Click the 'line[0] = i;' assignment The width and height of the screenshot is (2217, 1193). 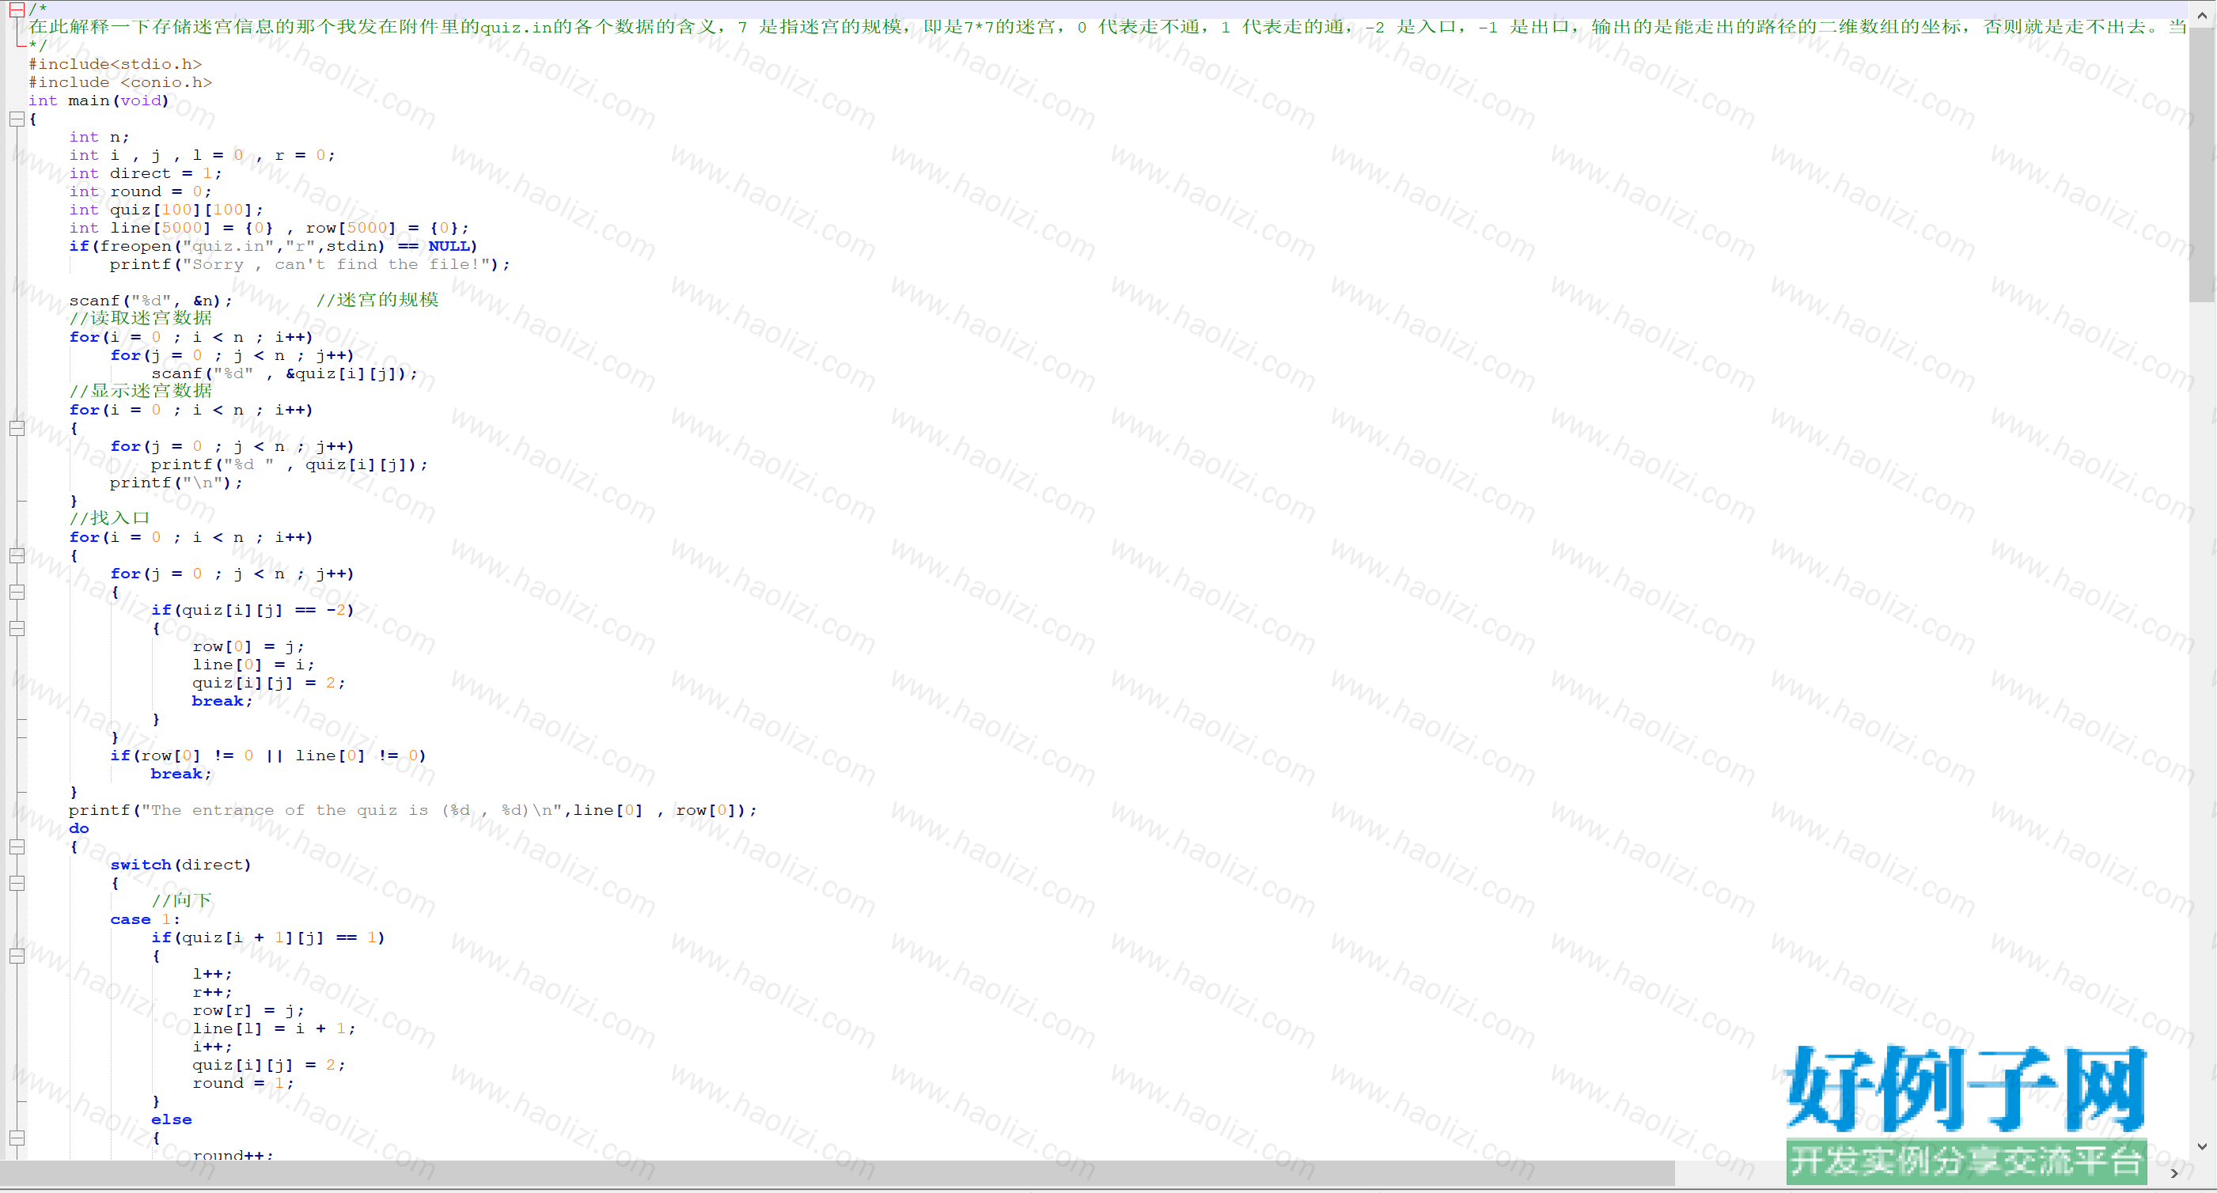point(253,665)
